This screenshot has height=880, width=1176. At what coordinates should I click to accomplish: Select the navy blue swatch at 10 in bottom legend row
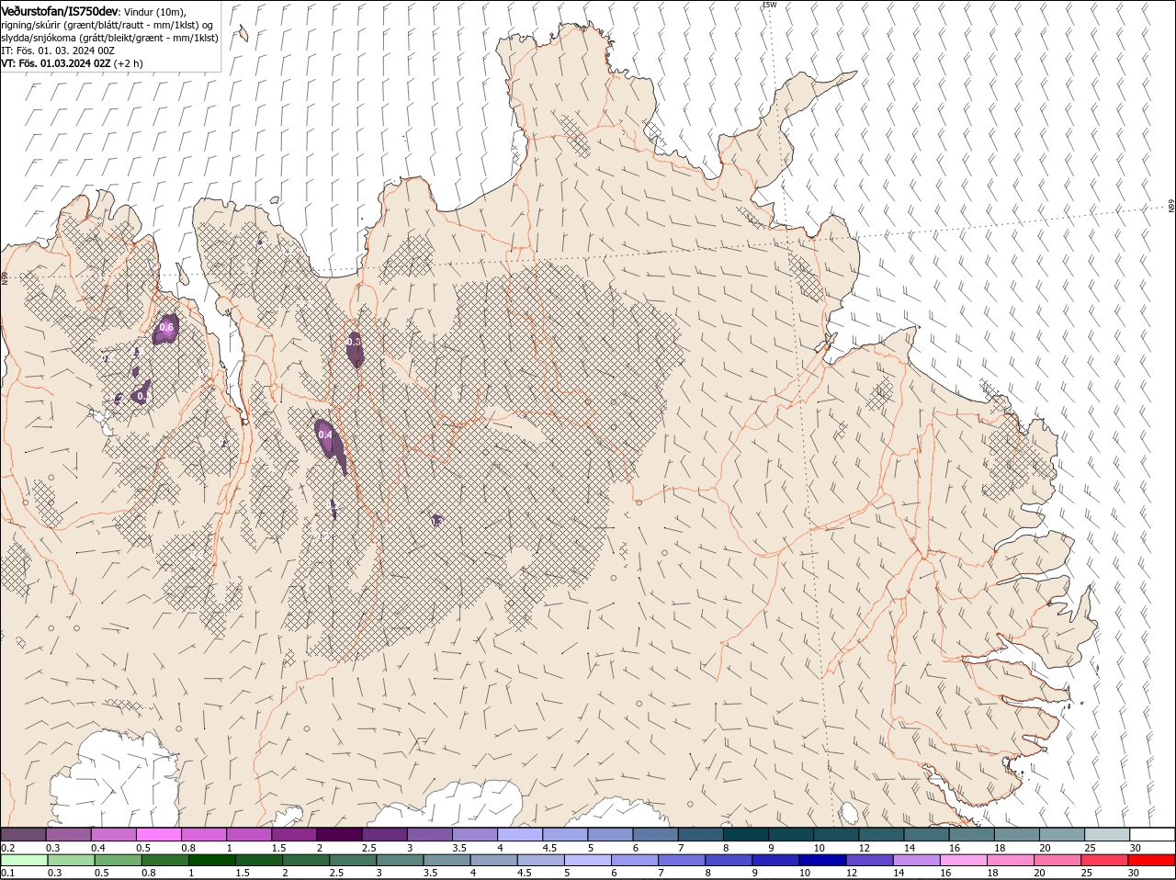(823, 860)
